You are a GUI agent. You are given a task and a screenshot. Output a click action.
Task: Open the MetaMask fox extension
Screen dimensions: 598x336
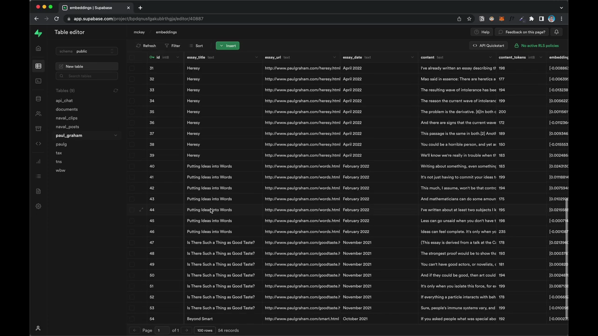coord(502,19)
